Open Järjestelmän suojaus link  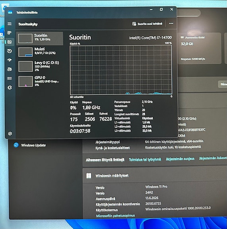(180, 159)
